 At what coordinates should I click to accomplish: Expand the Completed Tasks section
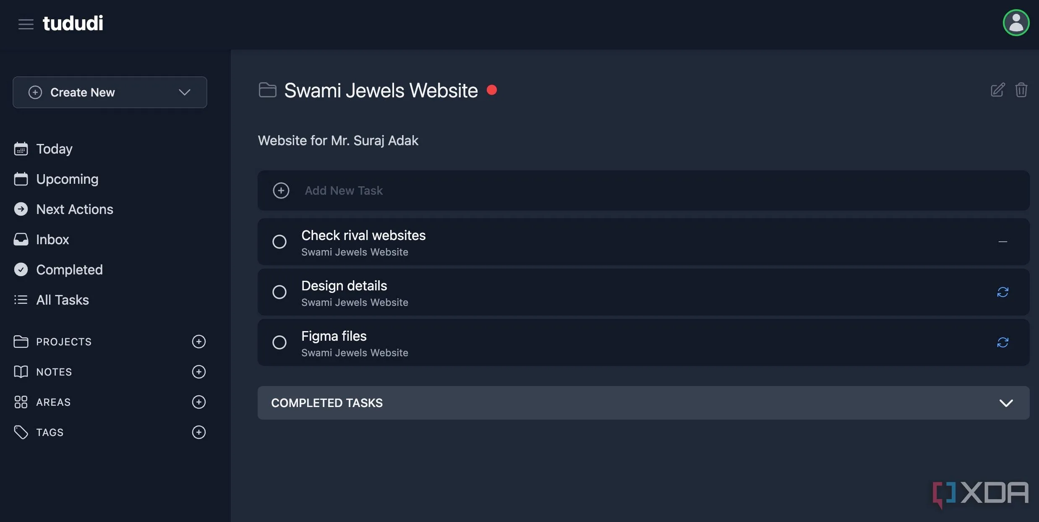(643, 403)
